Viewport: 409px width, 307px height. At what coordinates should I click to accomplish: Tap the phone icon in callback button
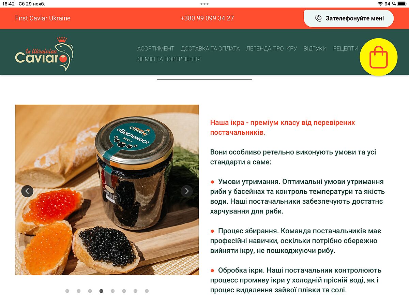click(318, 18)
